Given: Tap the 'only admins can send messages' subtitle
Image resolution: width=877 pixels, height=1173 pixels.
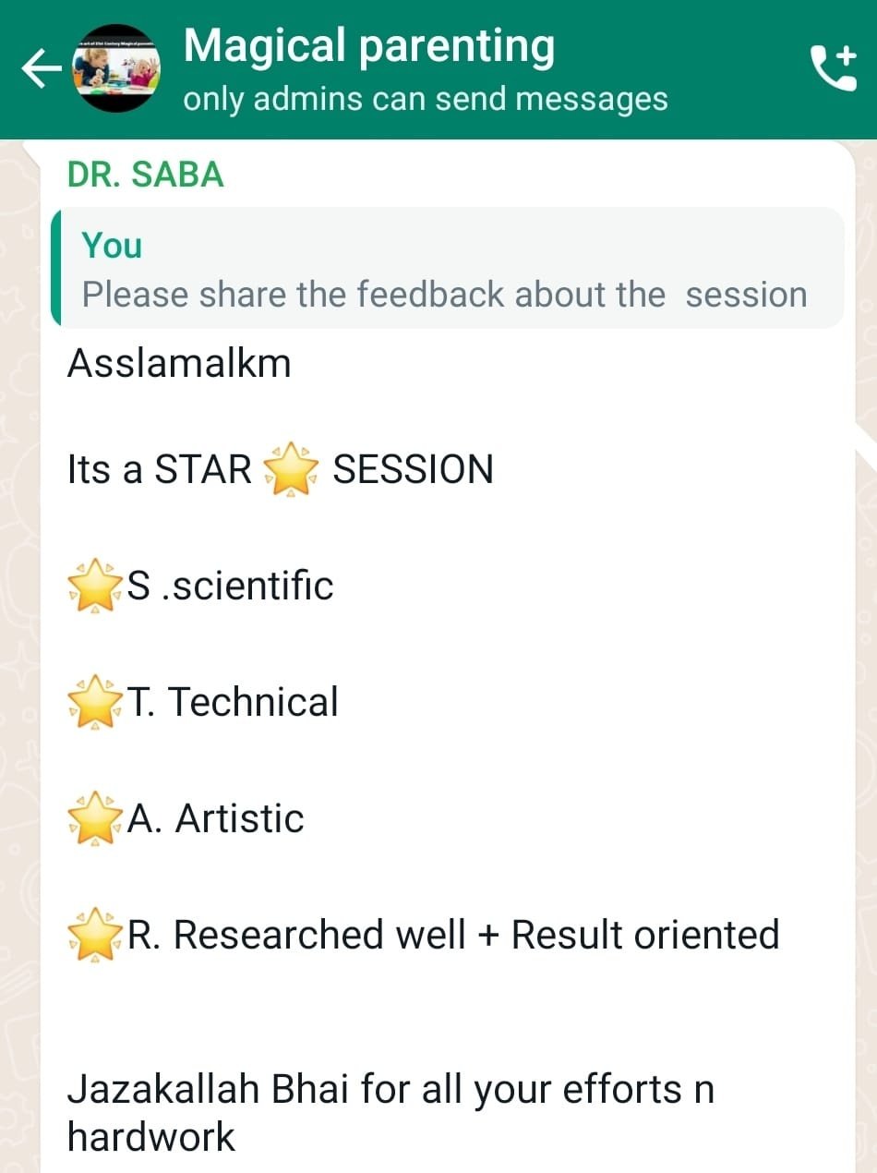Looking at the screenshot, I should point(426,98).
